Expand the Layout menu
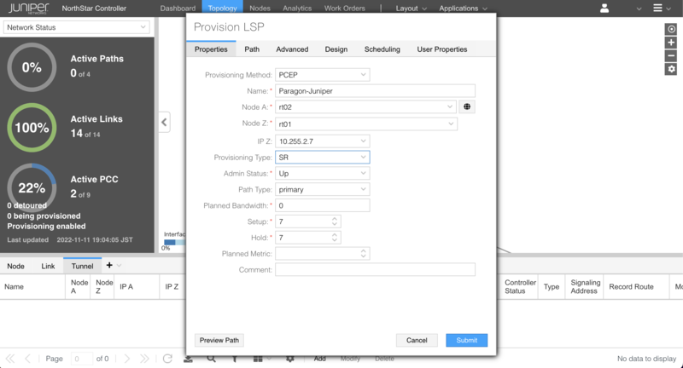 coord(411,9)
